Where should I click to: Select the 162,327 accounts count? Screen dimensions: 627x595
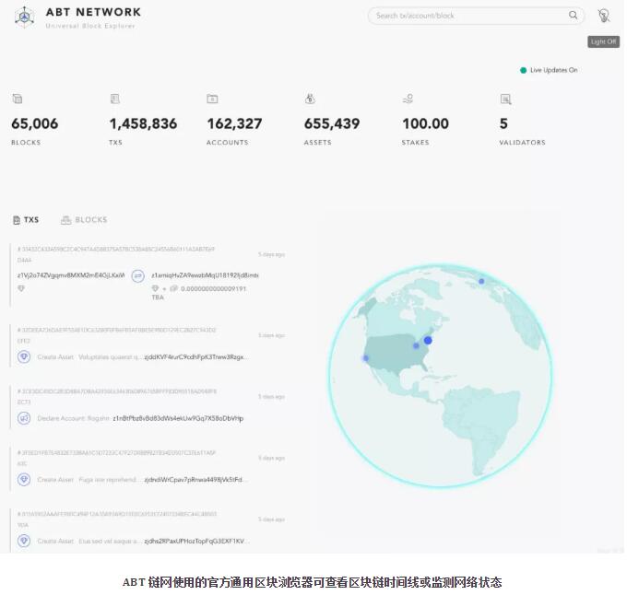(235, 123)
